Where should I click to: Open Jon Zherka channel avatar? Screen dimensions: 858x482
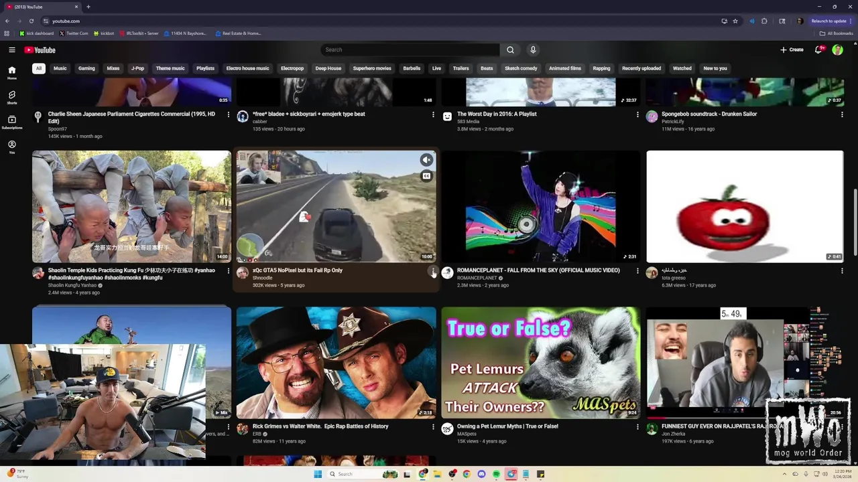(x=652, y=429)
